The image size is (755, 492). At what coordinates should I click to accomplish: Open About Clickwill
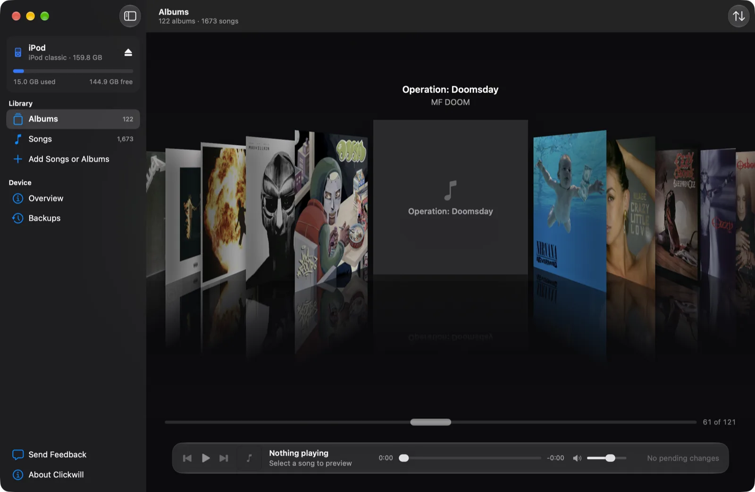tap(48, 475)
